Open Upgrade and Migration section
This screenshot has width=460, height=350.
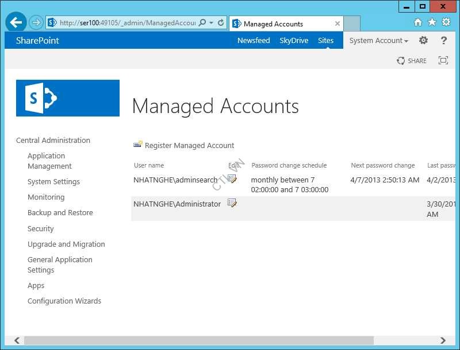[x=66, y=244]
